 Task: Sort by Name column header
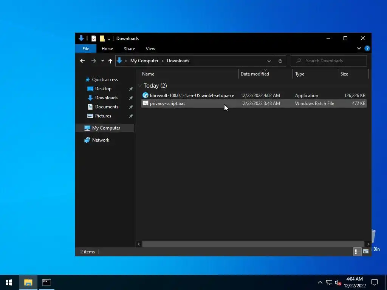tap(148, 74)
